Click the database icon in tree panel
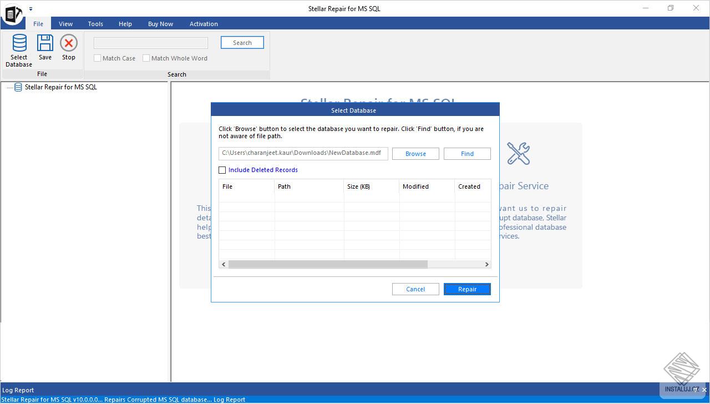This screenshot has width=710, height=404. [x=18, y=87]
